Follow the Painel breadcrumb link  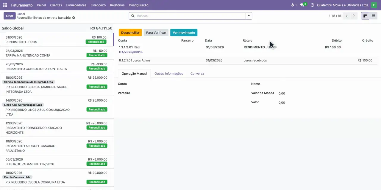pos(21,14)
